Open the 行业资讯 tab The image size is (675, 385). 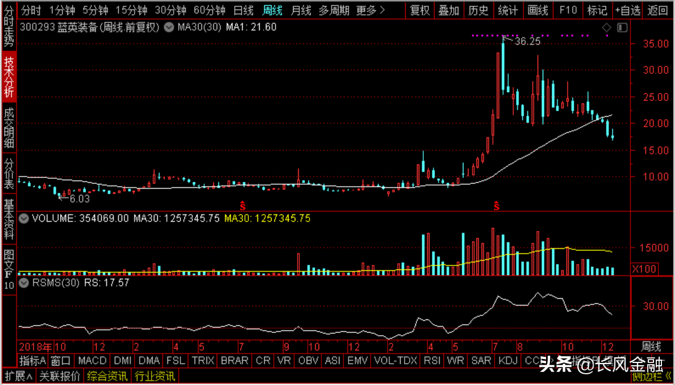click(155, 377)
